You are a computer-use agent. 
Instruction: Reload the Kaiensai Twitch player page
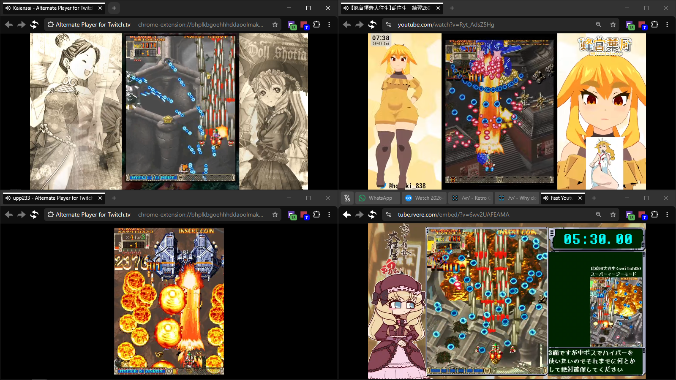tap(34, 24)
